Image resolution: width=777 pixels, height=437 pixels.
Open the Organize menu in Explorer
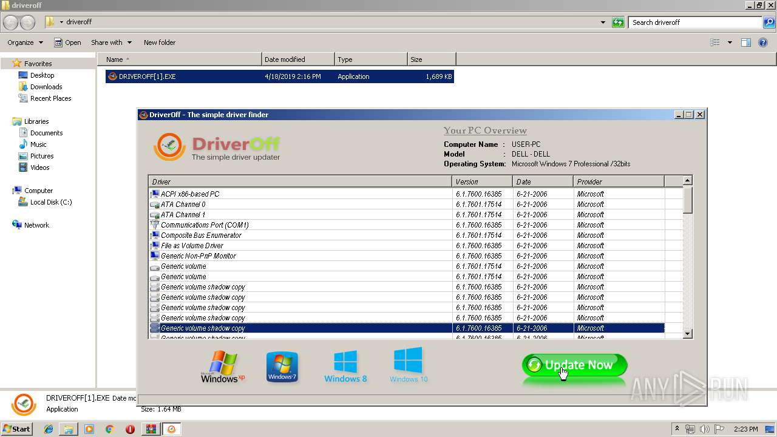click(25, 42)
